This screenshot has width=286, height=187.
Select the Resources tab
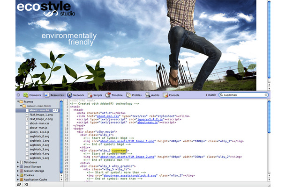click(54, 95)
